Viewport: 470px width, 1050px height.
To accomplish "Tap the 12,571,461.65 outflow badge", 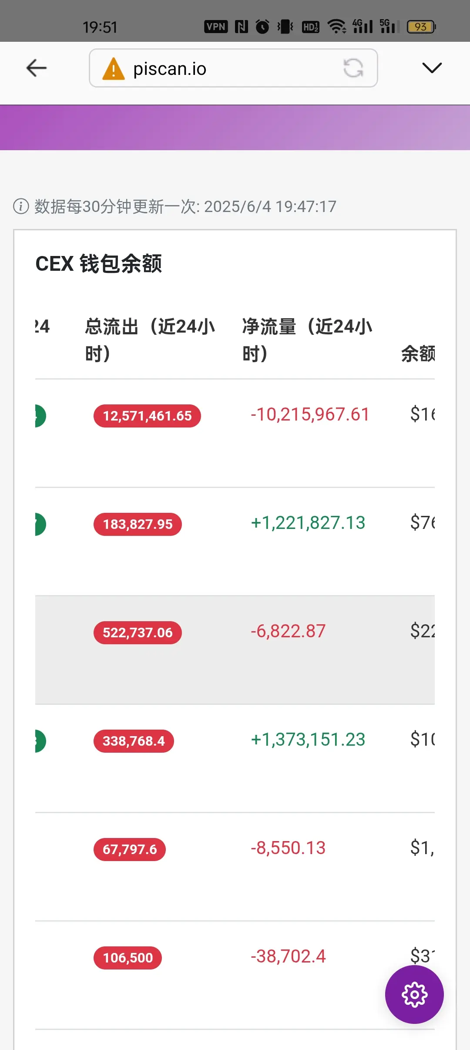I will coord(147,416).
